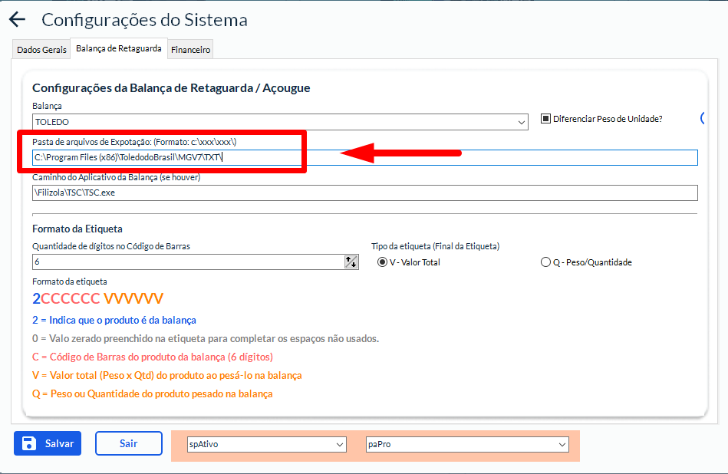Click the Configurações da Balança de Retaguarda heading
The height and width of the screenshot is (474, 728).
pos(171,88)
